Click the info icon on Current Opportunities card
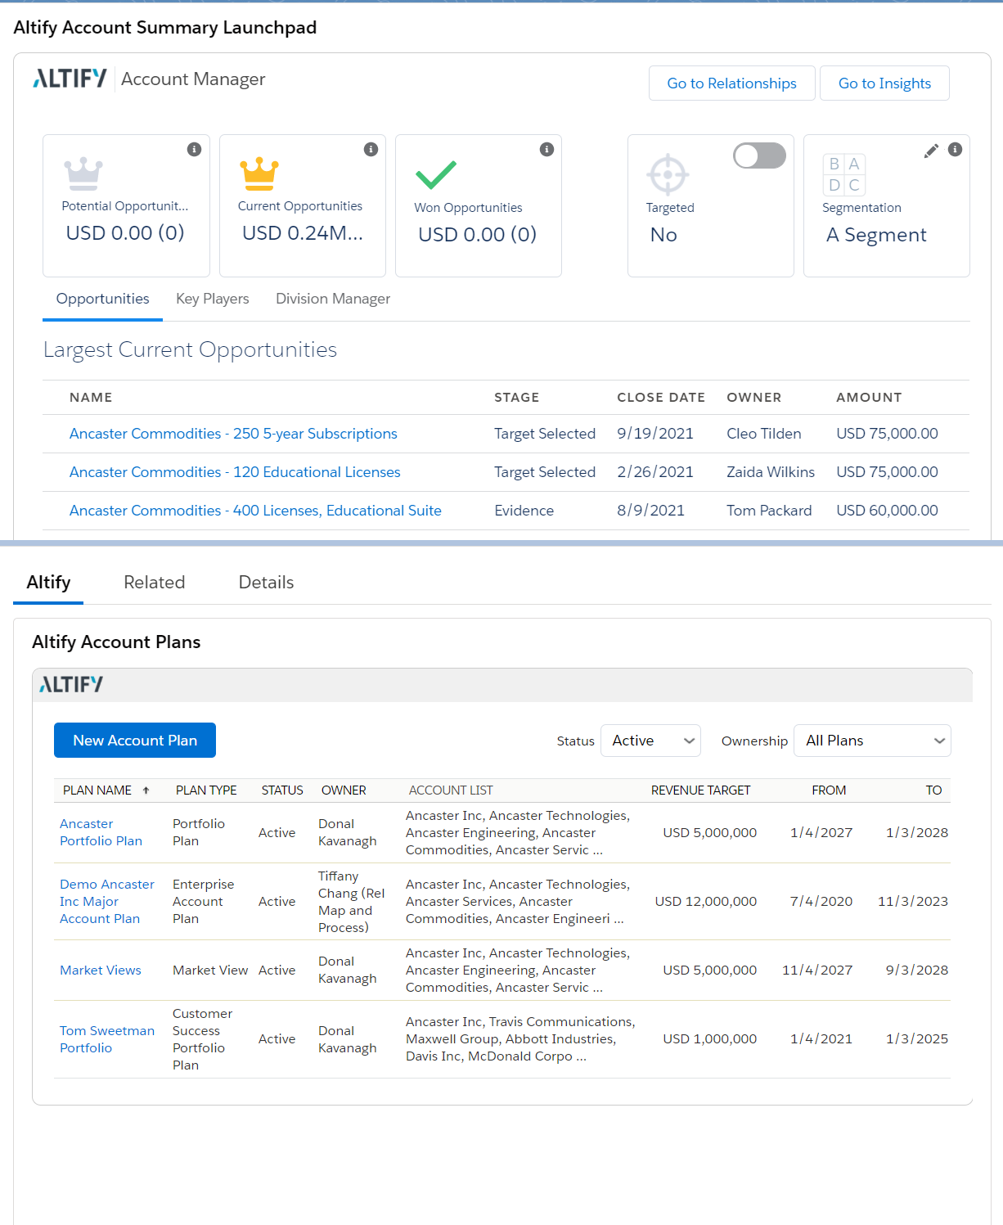 (371, 149)
